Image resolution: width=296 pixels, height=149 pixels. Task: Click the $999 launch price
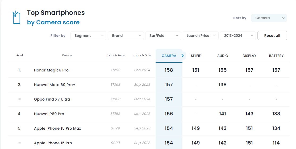tap(115, 143)
